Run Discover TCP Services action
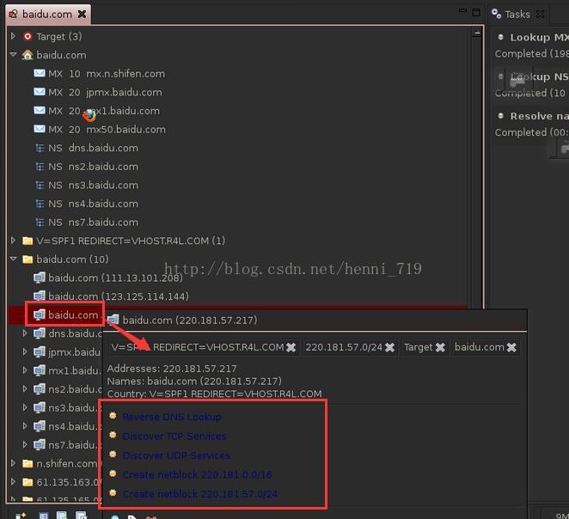This screenshot has width=569, height=519. [x=174, y=436]
